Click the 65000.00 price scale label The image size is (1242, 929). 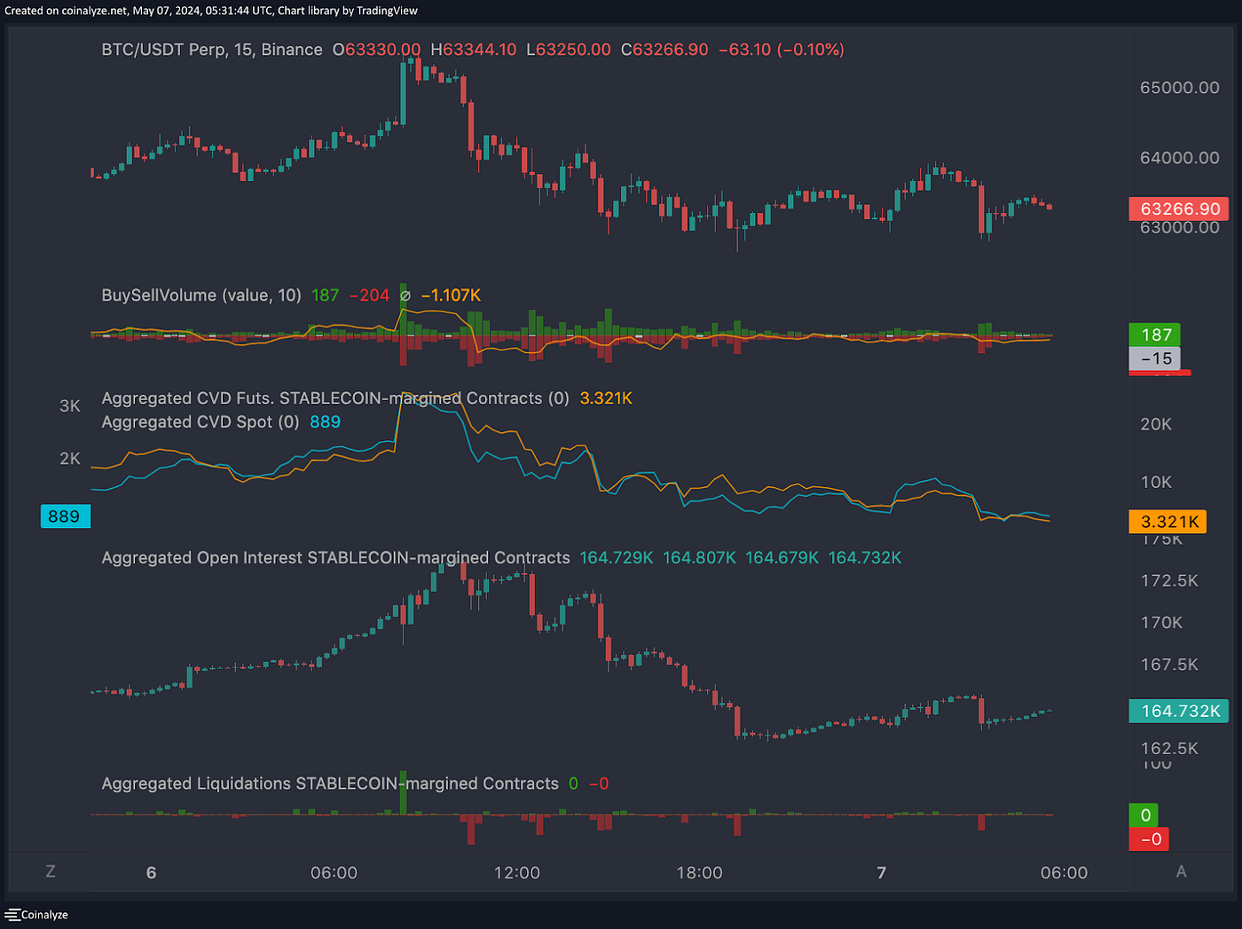(x=1180, y=87)
